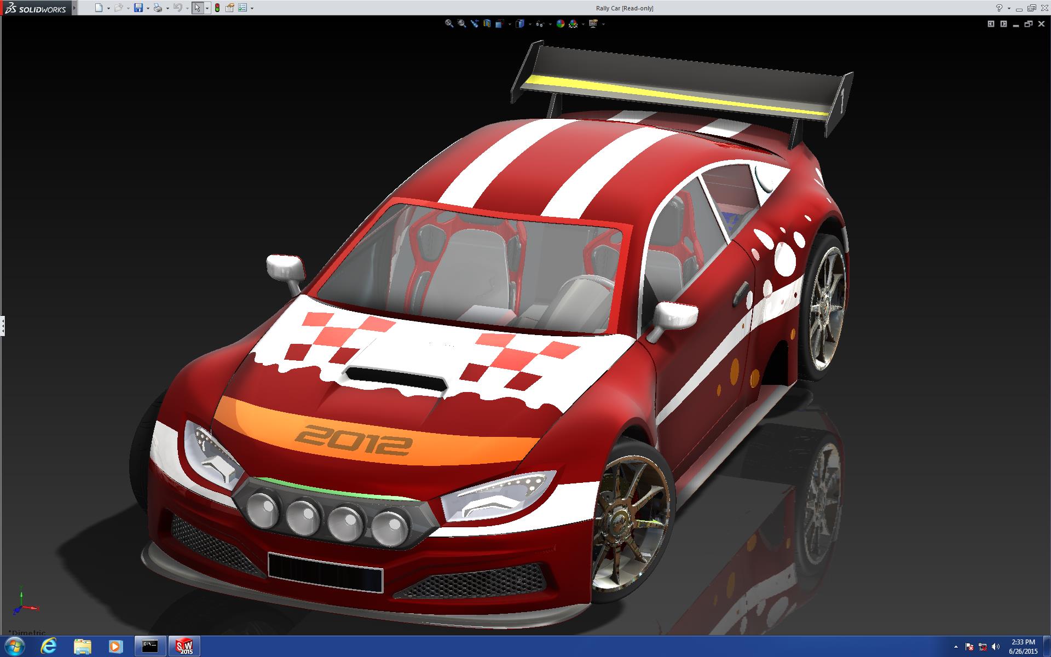The image size is (1051, 657).
Task: Activate the Section View tool
Action: (487, 24)
